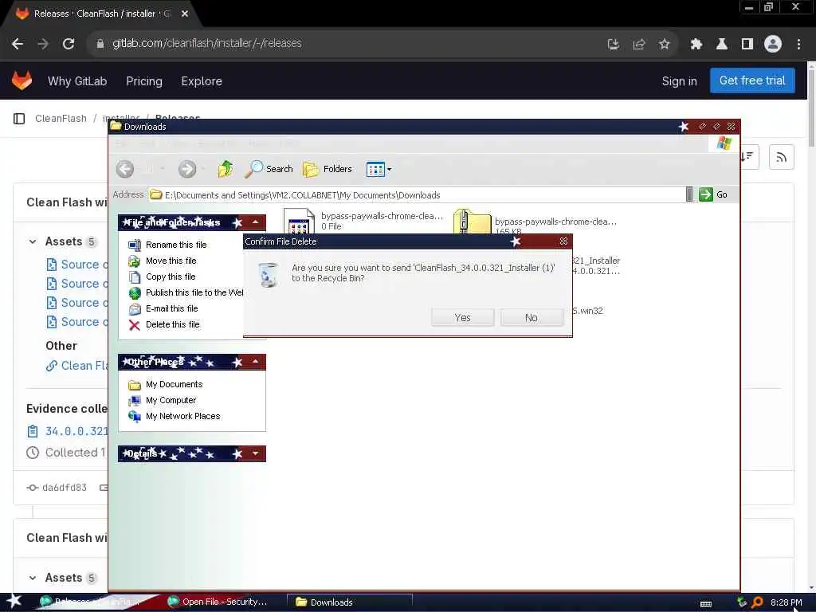Click the magnifier tray icon

pyautogui.click(x=757, y=602)
